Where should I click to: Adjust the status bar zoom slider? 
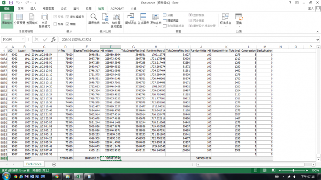293,170
